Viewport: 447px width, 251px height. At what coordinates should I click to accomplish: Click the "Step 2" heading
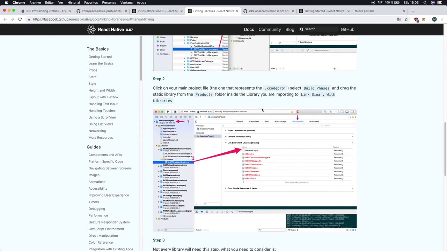159,79
